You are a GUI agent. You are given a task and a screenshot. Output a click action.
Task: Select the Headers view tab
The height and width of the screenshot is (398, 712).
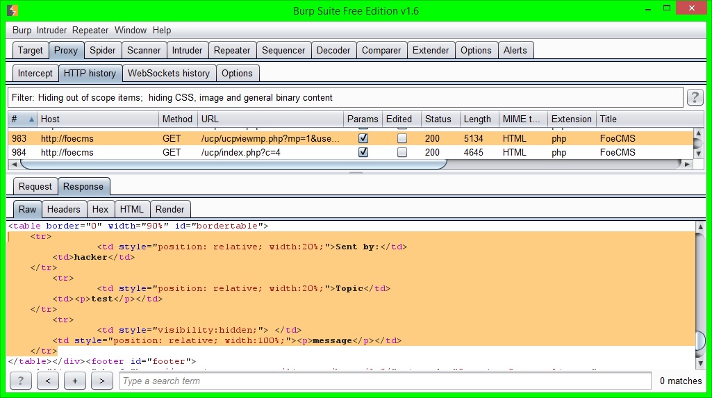point(64,209)
